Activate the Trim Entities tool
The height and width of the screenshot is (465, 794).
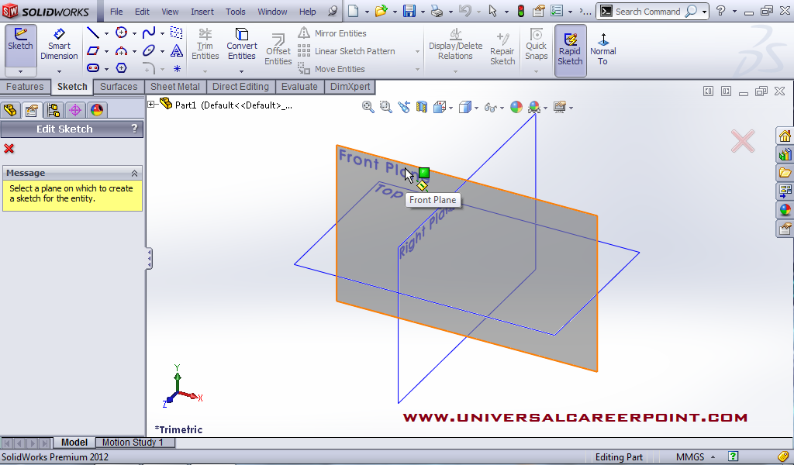(205, 43)
